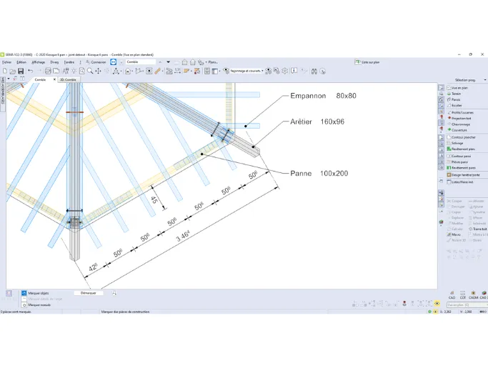This screenshot has height=366, width=488.
Task: Open the Liste sur plan function
Action: click(367, 62)
